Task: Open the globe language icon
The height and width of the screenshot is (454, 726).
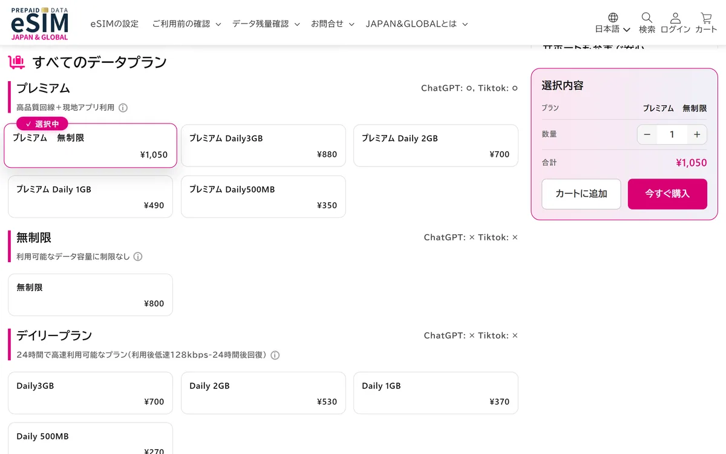Action: [x=613, y=18]
